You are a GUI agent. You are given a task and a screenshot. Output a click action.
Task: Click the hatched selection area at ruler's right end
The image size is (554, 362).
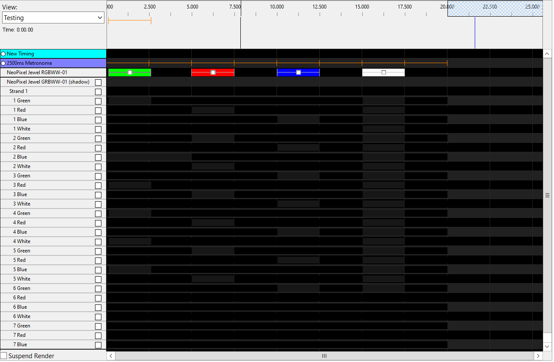tap(494, 9)
